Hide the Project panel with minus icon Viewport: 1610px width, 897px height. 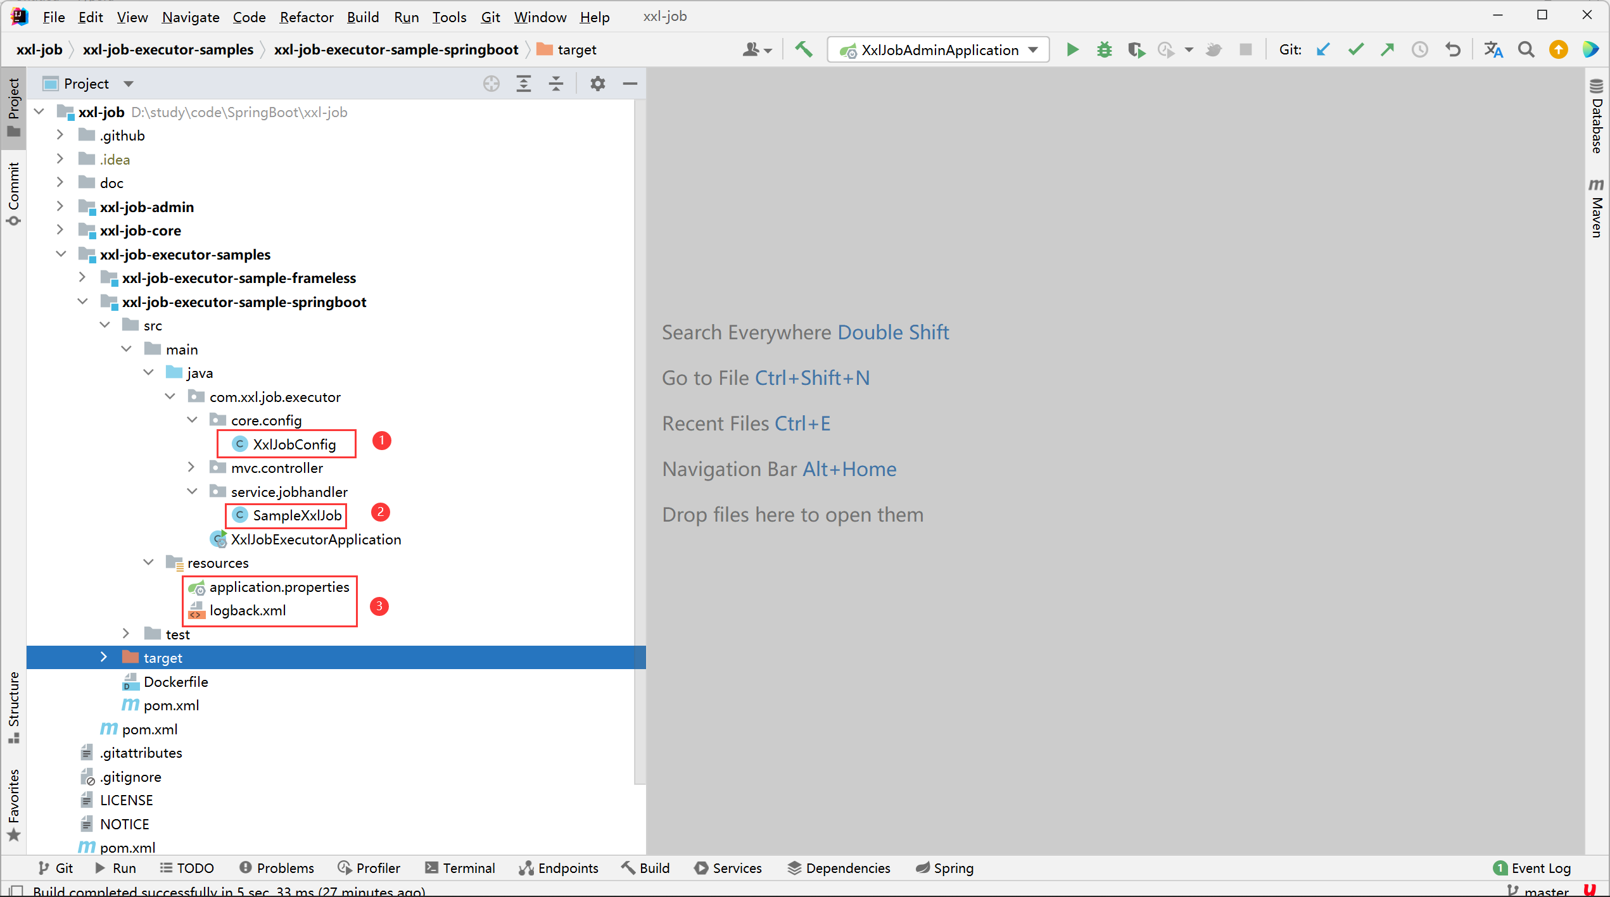[x=630, y=84]
